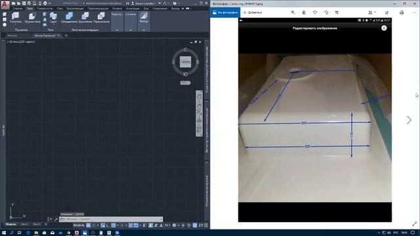The width and height of the screenshot is (420, 236).
Task: Open the sign-in account dropdown
Action: [x=144, y=3]
